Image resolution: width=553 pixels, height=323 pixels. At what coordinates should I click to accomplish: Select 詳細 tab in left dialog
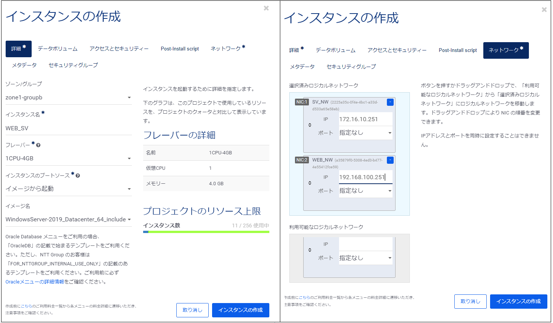pyautogui.click(x=18, y=49)
